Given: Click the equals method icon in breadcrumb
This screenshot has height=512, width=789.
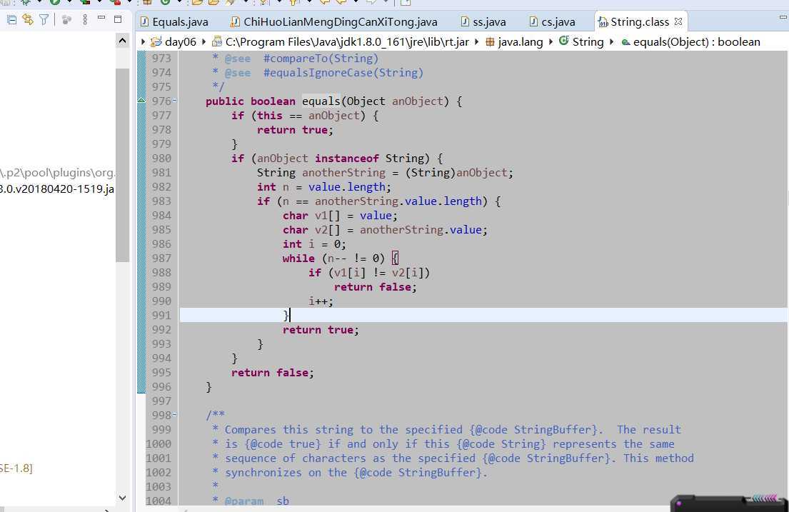Looking at the screenshot, I should click(x=626, y=42).
